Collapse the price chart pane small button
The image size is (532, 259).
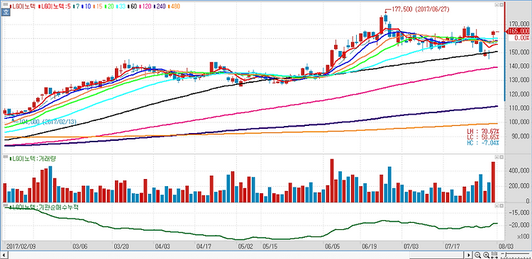pyautogui.click(x=496, y=5)
